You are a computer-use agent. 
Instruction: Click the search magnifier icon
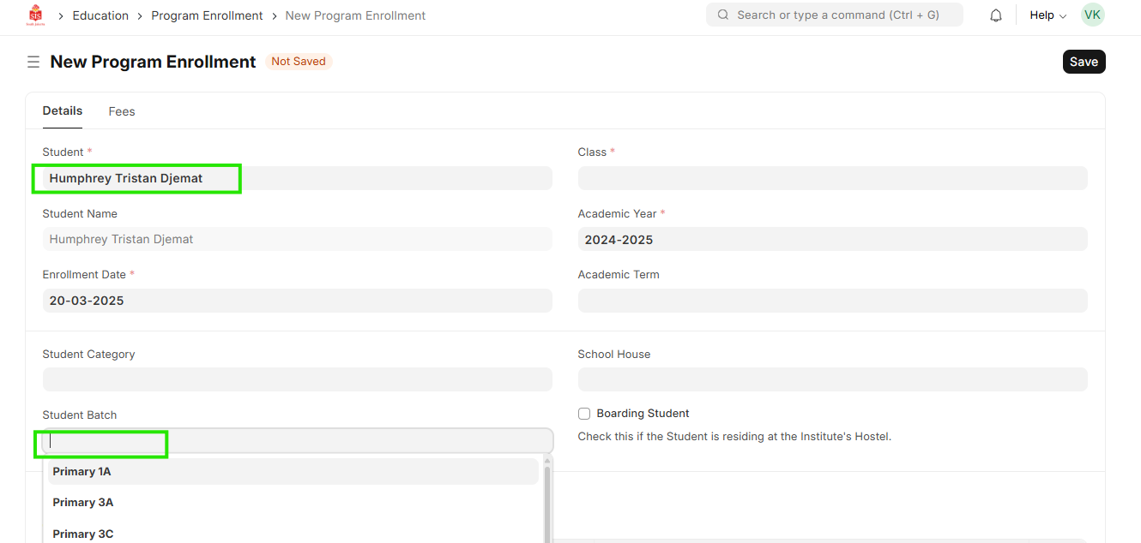click(x=723, y=15)
